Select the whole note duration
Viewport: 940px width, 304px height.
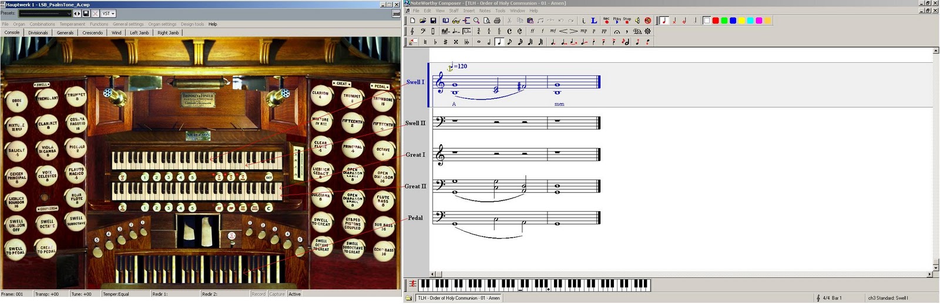pyautogui.click(x=479, y=42)
